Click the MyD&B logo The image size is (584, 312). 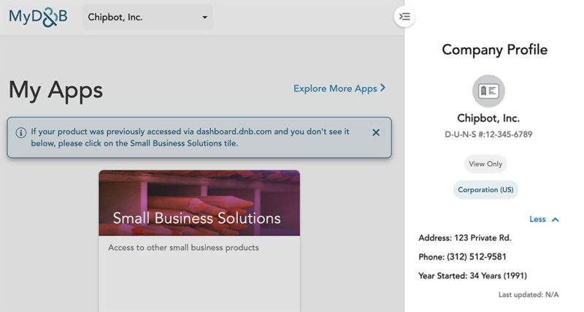(38, 17)
